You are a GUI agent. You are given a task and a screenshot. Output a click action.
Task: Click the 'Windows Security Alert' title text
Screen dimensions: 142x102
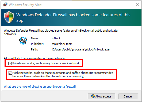pyautogui.click(x=25, y=5)
